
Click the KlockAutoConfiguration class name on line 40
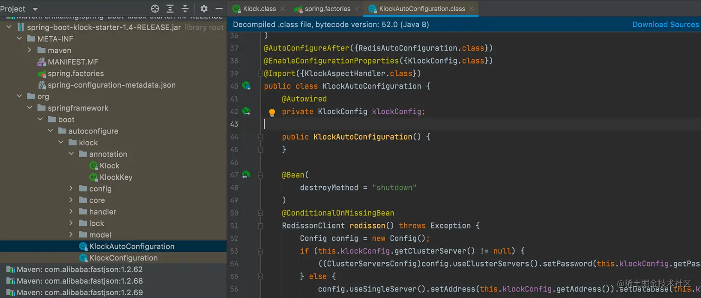372,86
